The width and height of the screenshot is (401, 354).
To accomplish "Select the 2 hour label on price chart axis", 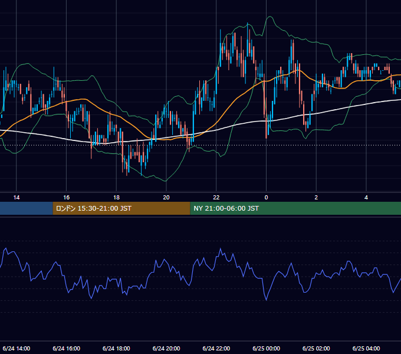I will tap(316, 198).
